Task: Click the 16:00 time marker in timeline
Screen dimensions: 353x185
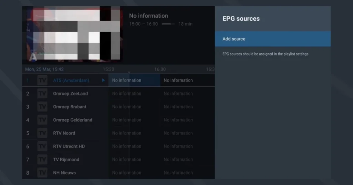Action: pos(160,69)
